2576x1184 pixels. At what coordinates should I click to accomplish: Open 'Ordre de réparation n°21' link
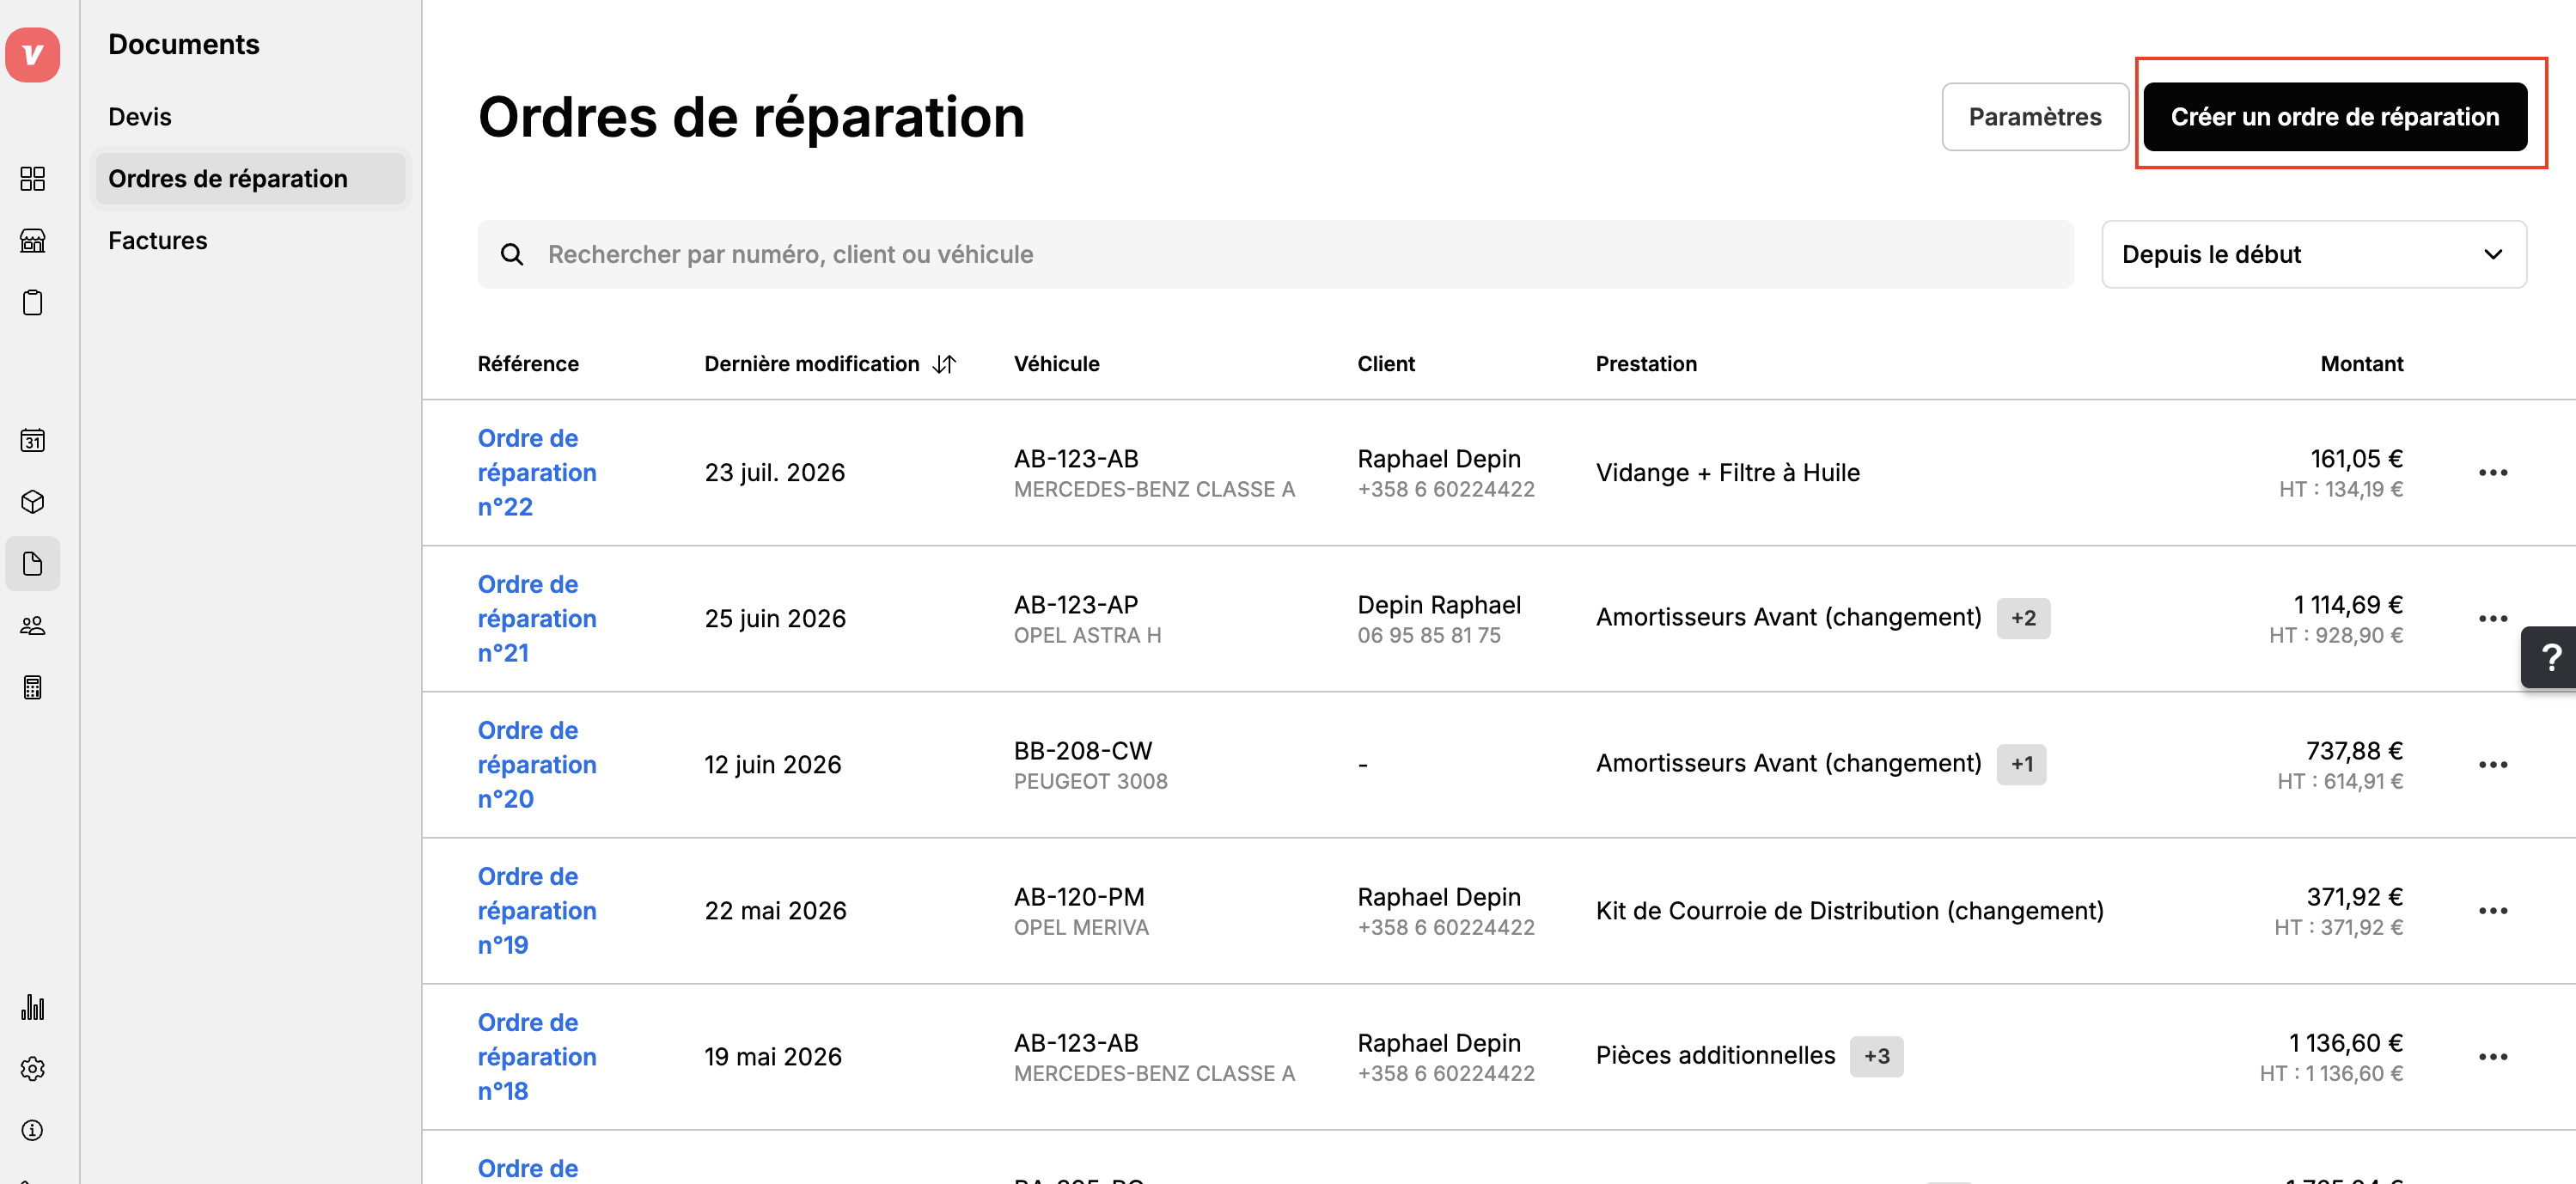(x=537, y=619)
